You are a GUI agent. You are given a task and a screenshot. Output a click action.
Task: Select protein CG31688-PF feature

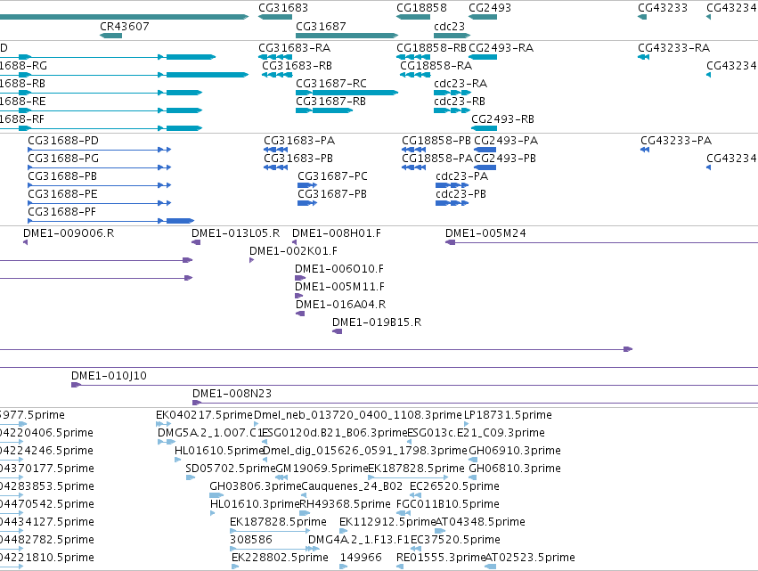click(110, 221)
